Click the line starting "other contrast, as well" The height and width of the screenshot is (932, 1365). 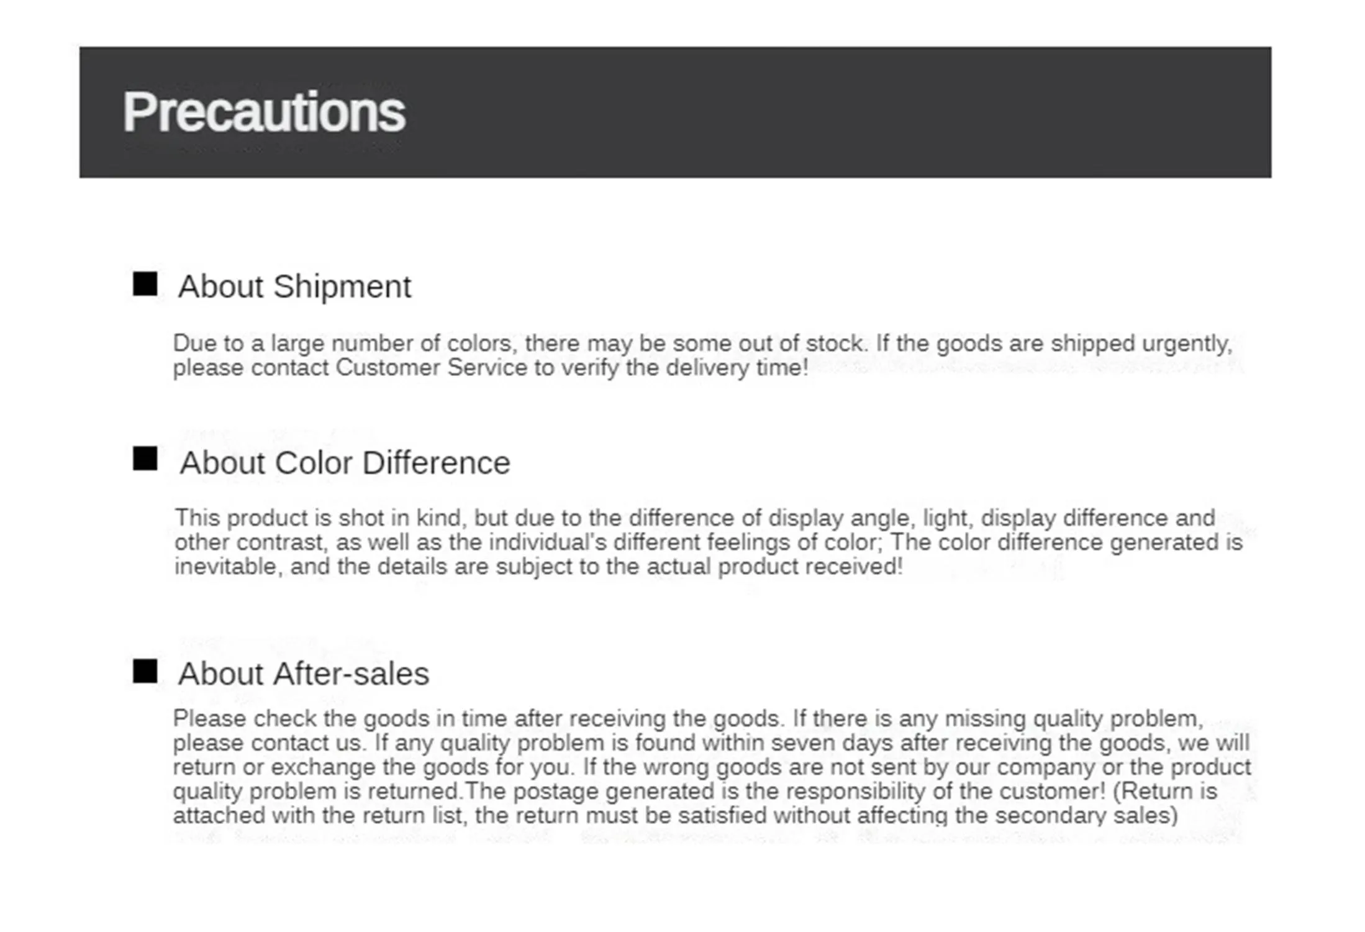point(708,542)
